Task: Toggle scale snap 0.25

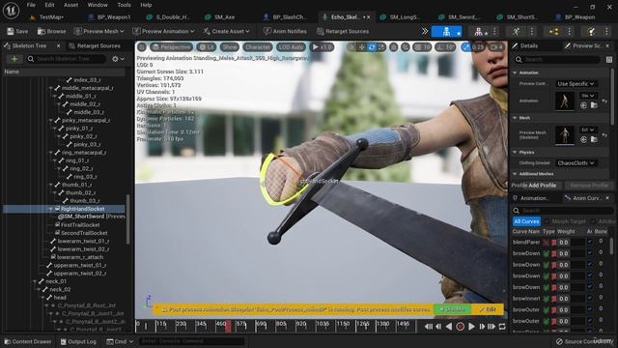Action: pyautogui.click(x=473, y=47)
